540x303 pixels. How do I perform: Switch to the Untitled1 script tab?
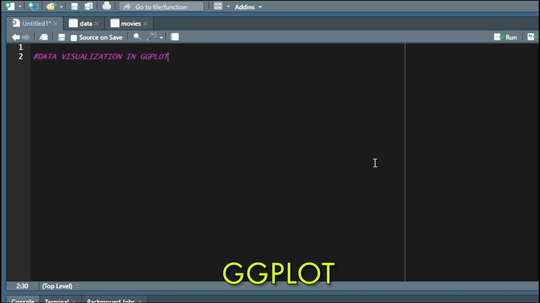coord(36,24)
